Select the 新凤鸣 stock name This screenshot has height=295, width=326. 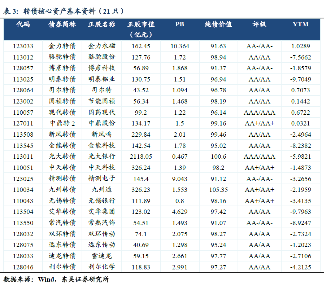point(102,134)
